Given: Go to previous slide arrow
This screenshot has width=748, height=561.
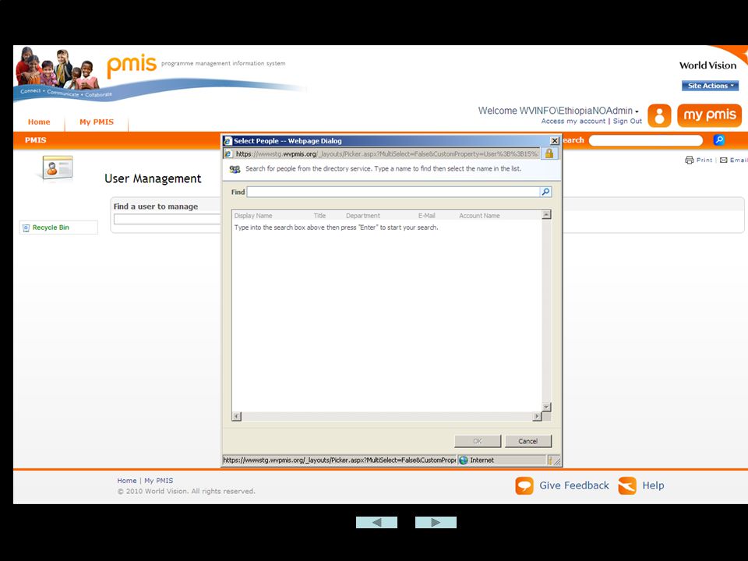Looking at the screenshot, I should (x=376, y=522).
